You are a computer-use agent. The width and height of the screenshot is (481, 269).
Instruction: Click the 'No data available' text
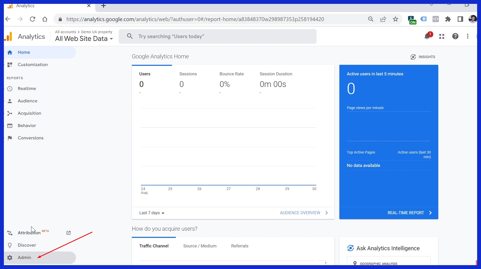pyautogui.click(x=363, y=166)
